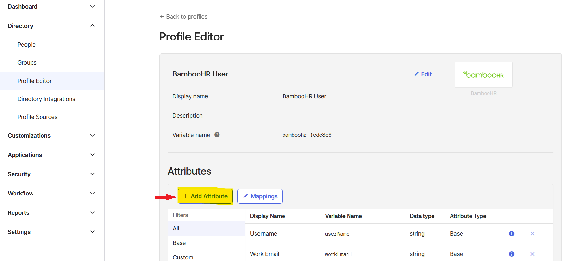The height and width of the screenshot is (261, 577).
Task: Click the Display Name column header
Action: (267, 216)
